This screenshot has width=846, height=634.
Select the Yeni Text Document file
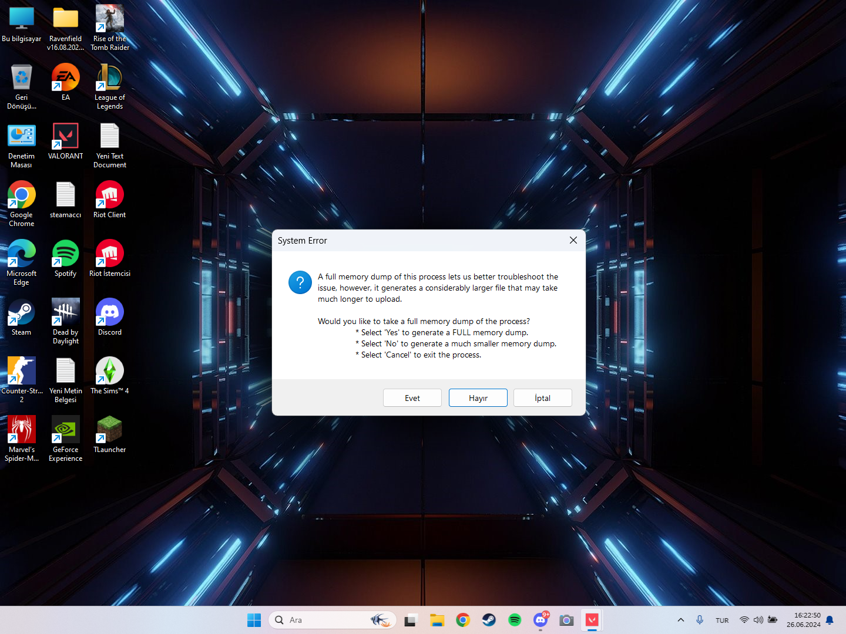(110, 145)
